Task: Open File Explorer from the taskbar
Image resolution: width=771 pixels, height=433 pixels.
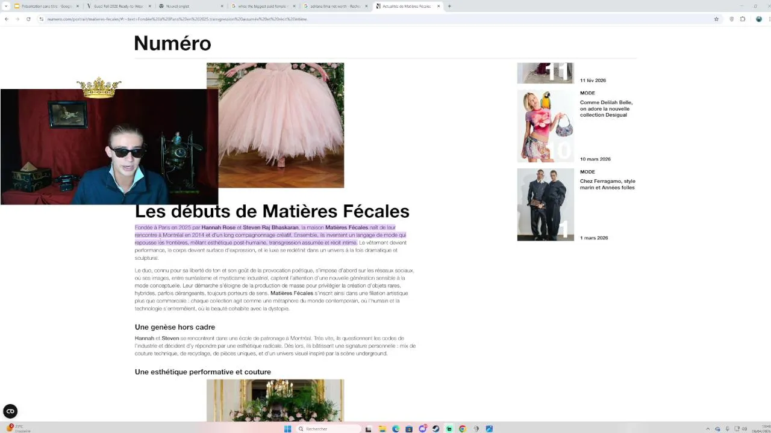Action: pos(382,429)
